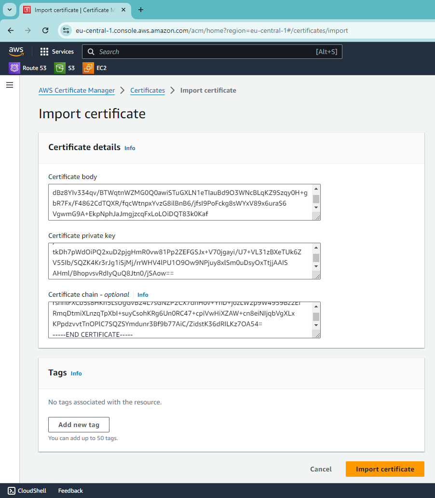Open the Route 53 shortcut

28,68
